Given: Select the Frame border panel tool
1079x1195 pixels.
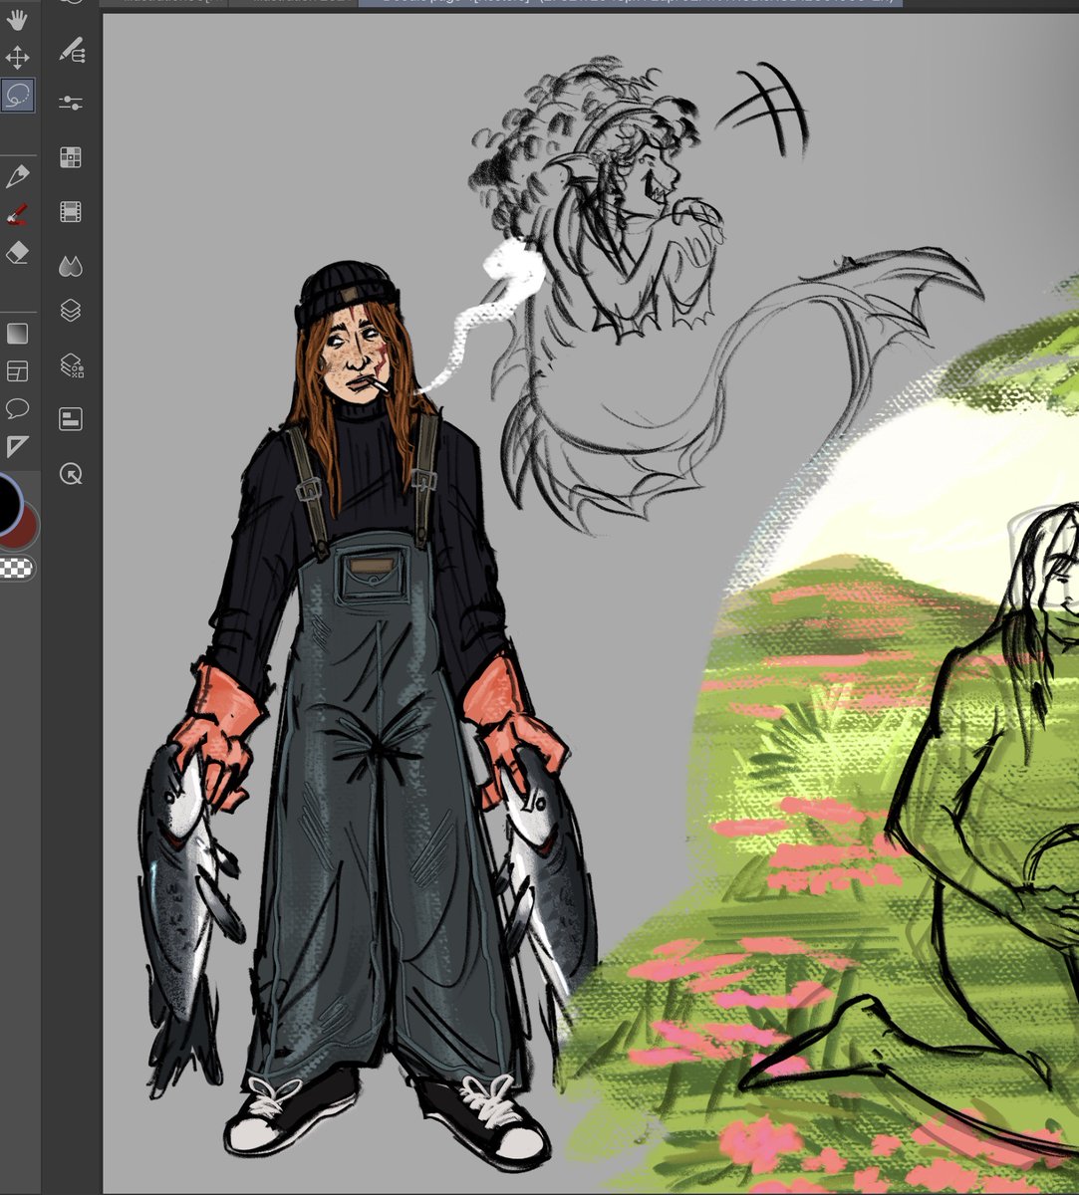Looking at the screenshot, I should point(18,371).
